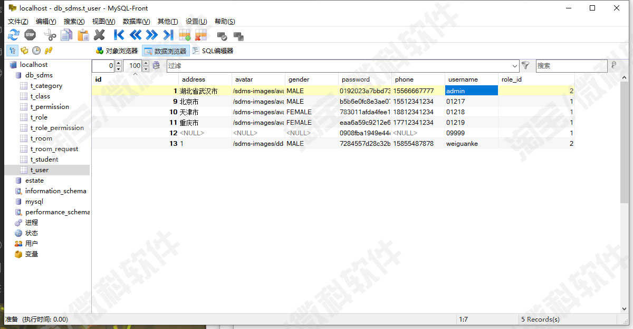Open the 其他(T) menu
The width and height of the screenshot is (633, 329).
[x=168, y=21]
